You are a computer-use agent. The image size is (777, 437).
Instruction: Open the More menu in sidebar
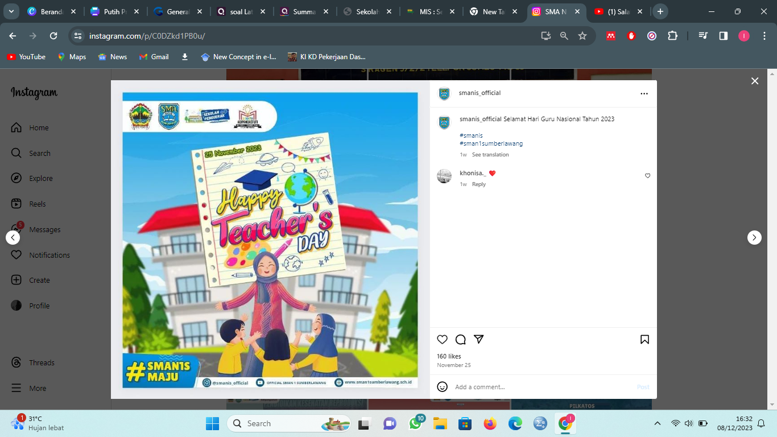38,389
